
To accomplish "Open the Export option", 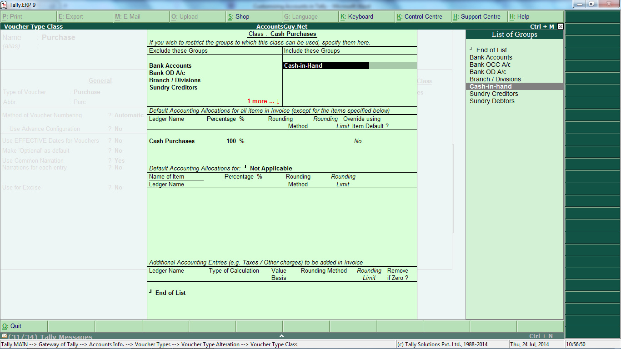I will click(85, 17).
